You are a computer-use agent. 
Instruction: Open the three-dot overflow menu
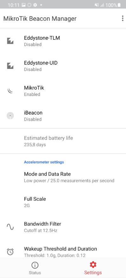point(123,18)
